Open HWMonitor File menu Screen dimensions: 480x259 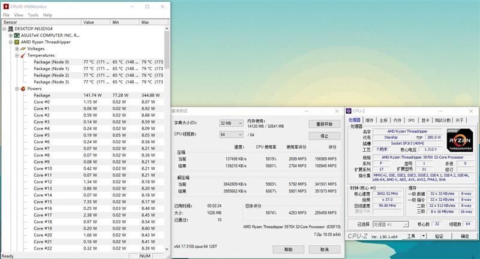tap(6, 15)
